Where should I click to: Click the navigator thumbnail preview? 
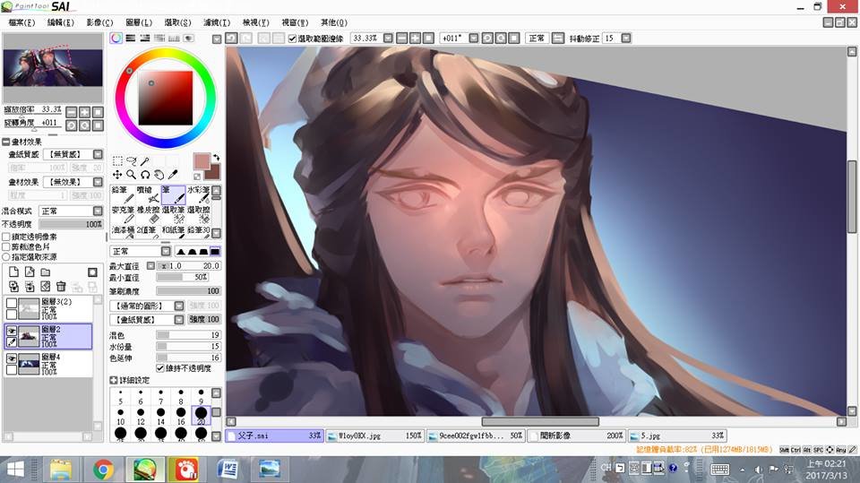point(53,67)
